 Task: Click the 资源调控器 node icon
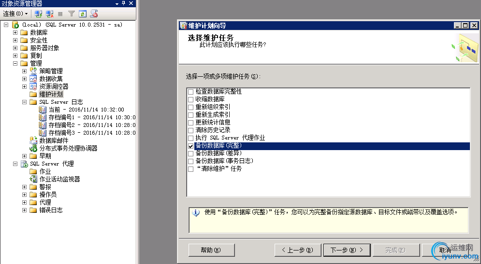point(33,86)
